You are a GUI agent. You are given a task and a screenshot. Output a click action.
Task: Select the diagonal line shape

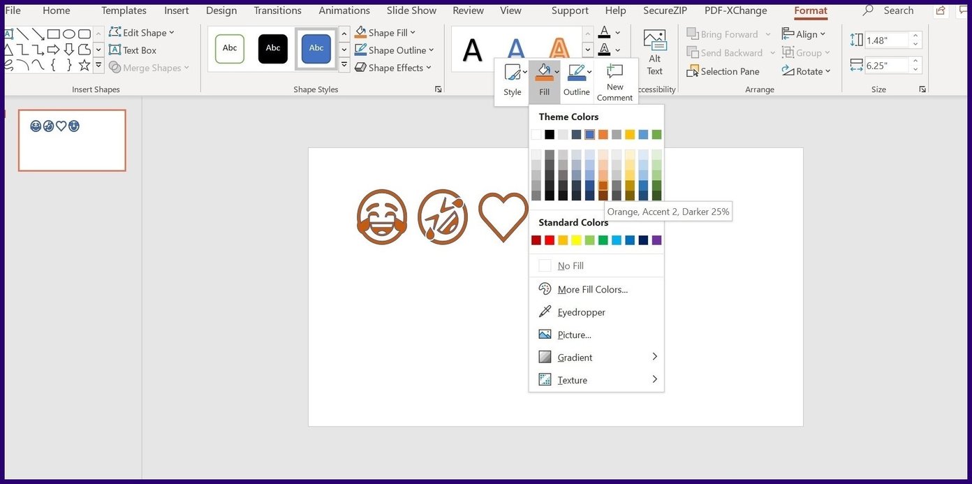point(23,34)
